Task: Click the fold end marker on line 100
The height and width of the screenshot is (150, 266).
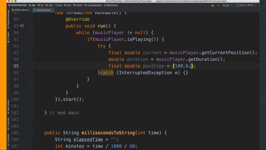Action: (x=32, y=100)
